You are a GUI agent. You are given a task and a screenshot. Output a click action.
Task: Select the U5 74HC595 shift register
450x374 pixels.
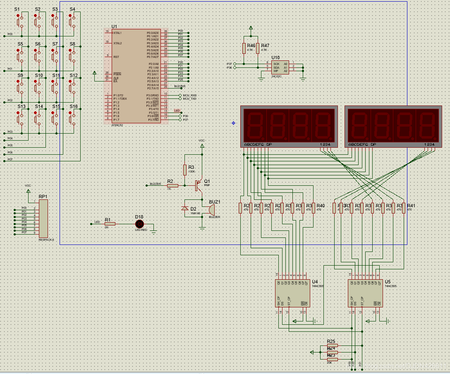(x=365, y=292)
